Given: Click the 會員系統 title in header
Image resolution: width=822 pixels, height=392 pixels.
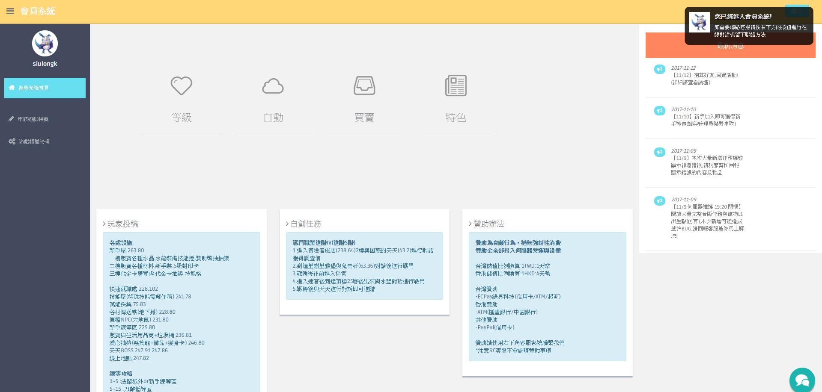Looking at the screenshot, I should tap(38, 12).
